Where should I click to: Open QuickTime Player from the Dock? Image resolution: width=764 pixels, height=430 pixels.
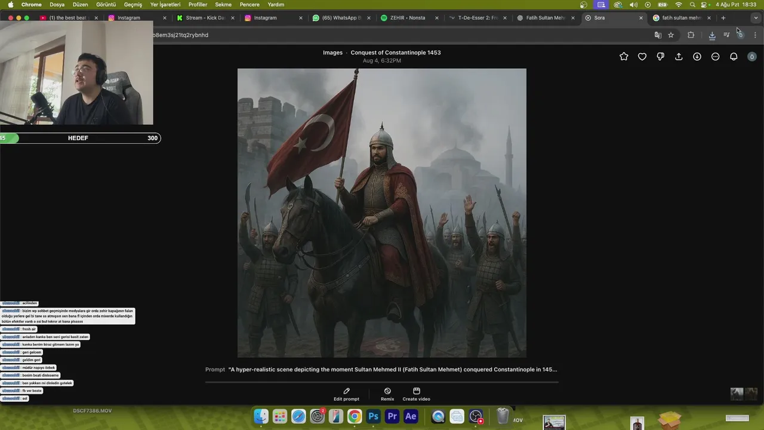438,416
